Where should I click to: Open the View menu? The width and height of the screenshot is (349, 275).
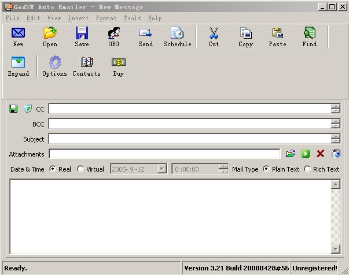(x=54, y=18)
